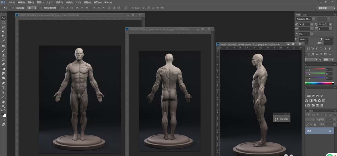Open the 图像(I) menu
Screen dimensions: 337x156
[31, 2]
